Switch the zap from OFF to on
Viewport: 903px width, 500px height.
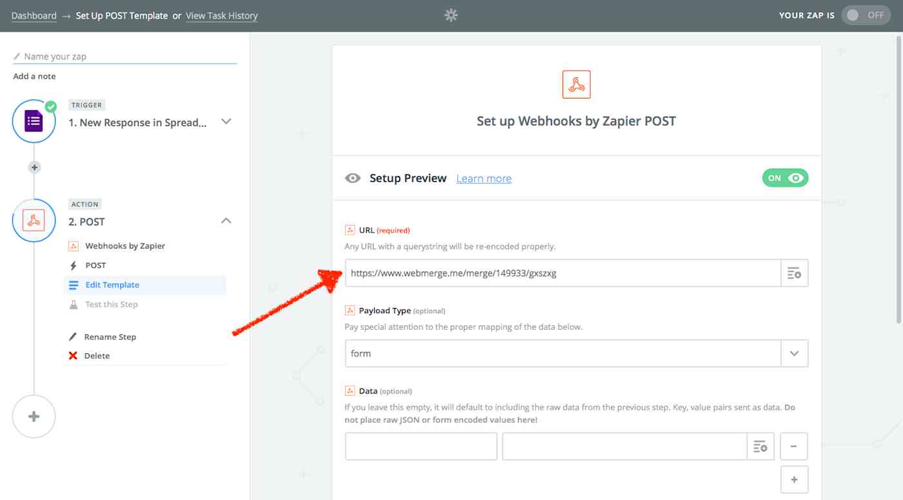click(866, 15)
